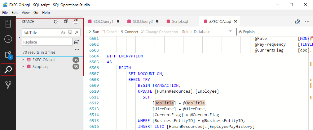Open the Source Control branch icon

tap(8, 85)
